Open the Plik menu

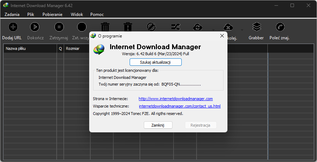point(31,15)
